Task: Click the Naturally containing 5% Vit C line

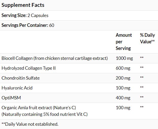Action: (x=45, y=114)
